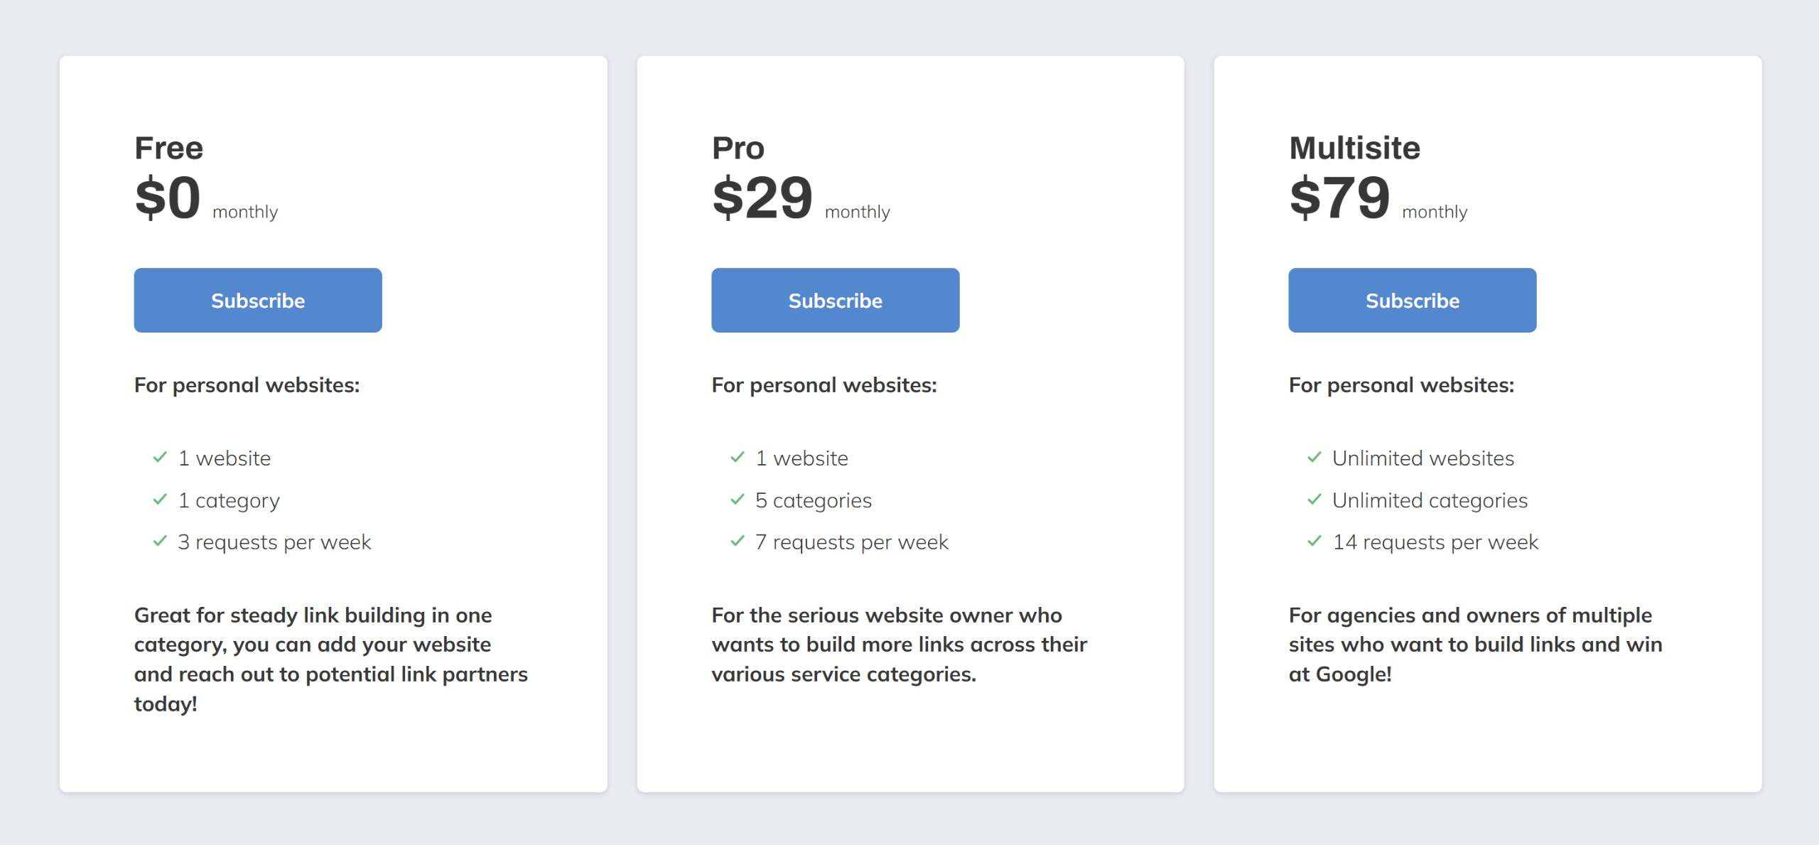The width and height of the screenshot is (1819, 845).
Task: Select the checkmark beside 'Unlimited categories'
Action: pyautogui.click(x=1314, y=500)
